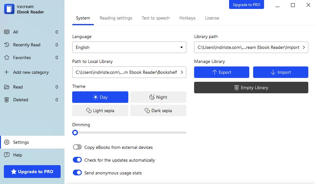Turn off Send anonymous usage stats

[77, 172]
